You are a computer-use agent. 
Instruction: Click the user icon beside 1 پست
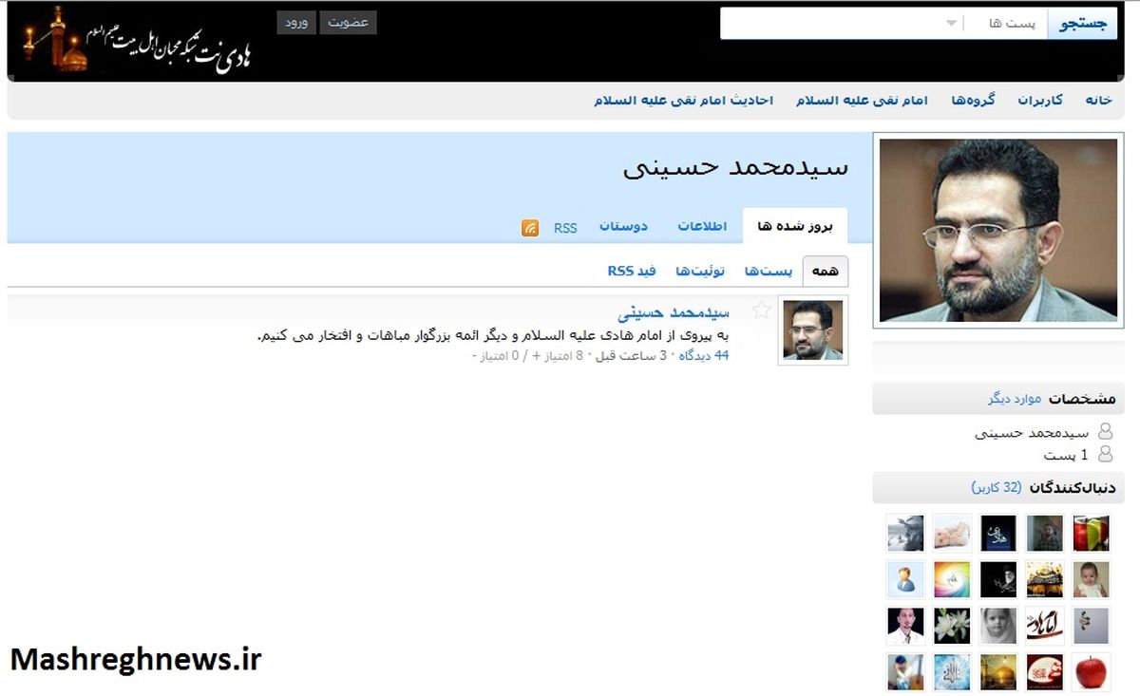point(1105,454)
